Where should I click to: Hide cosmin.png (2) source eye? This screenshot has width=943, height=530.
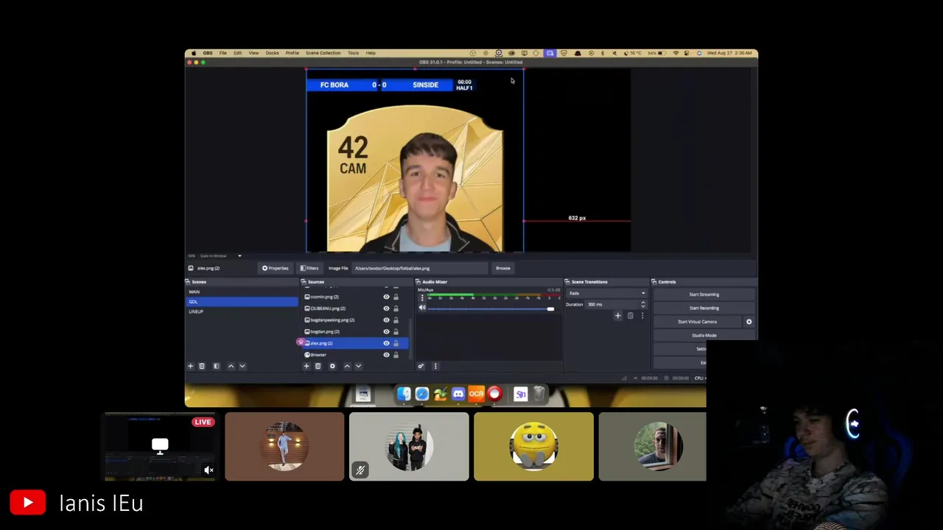click(386, 297)
